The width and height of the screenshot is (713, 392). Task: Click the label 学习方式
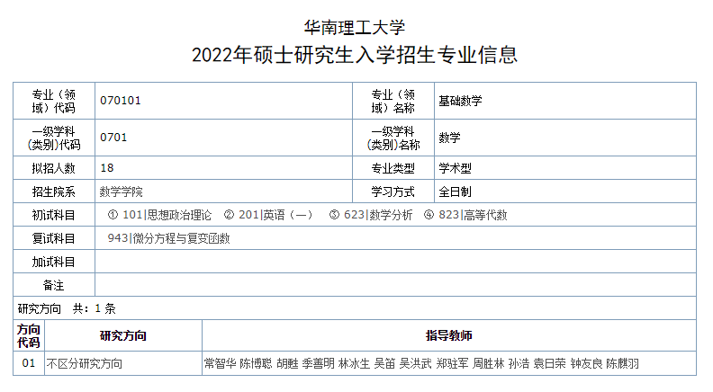click(393, 192)
